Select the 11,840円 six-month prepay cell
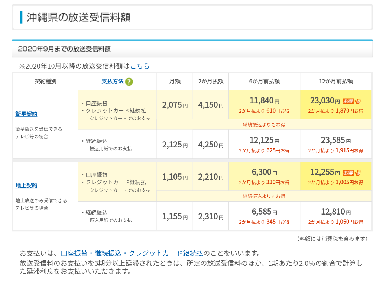386x282 pixels. click(264, 104)
